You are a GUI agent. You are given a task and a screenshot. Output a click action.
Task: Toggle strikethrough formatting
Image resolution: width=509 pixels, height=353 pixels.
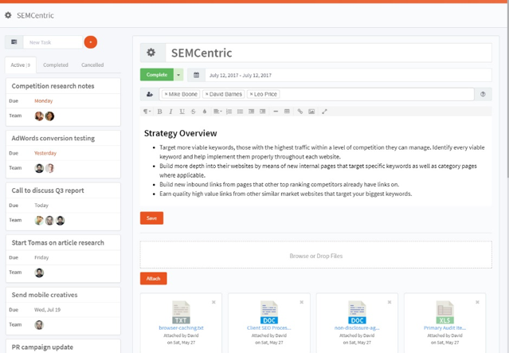[x=193, y=112]
